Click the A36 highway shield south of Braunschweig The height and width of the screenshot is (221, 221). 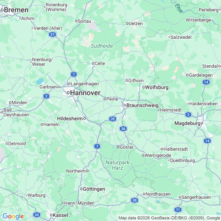click(x=123, y=129)
